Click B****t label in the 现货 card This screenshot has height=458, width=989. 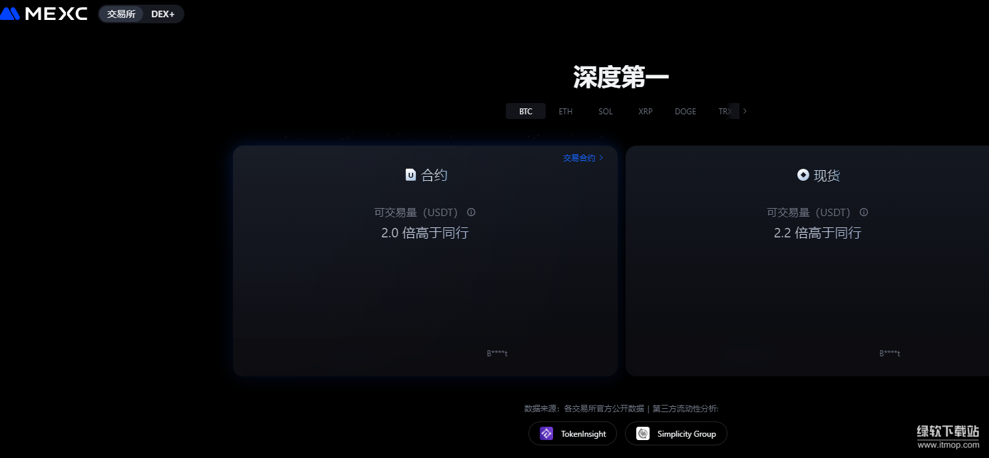[890, 354]
